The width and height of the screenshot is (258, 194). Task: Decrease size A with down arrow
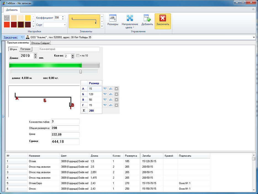[105, 89]
